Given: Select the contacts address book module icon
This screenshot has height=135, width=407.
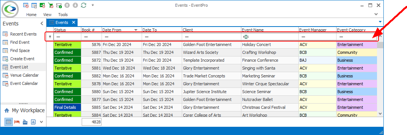Looking at the screenshot, I should tap(33, 122).
